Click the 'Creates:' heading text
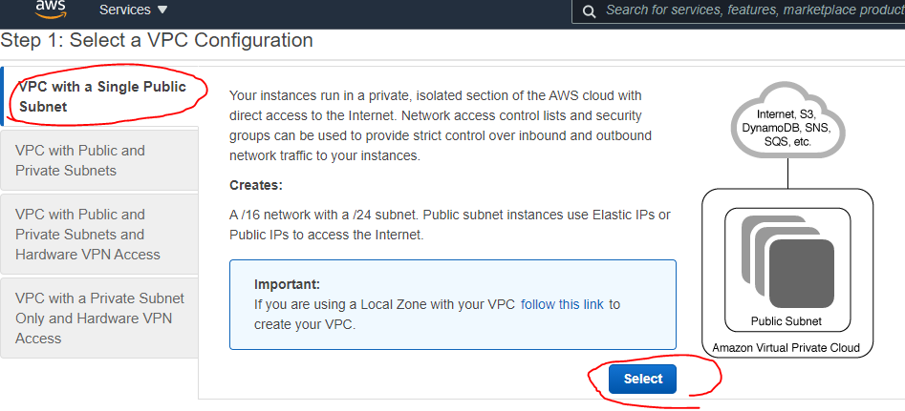 click(x=256, y=184)
